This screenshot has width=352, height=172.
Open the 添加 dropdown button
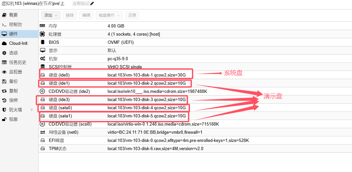click(x=51, y=15)
